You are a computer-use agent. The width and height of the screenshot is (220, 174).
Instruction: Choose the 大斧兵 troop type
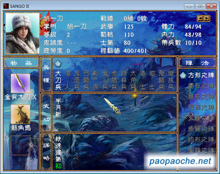pyautogui.click(x=133, y=80)
